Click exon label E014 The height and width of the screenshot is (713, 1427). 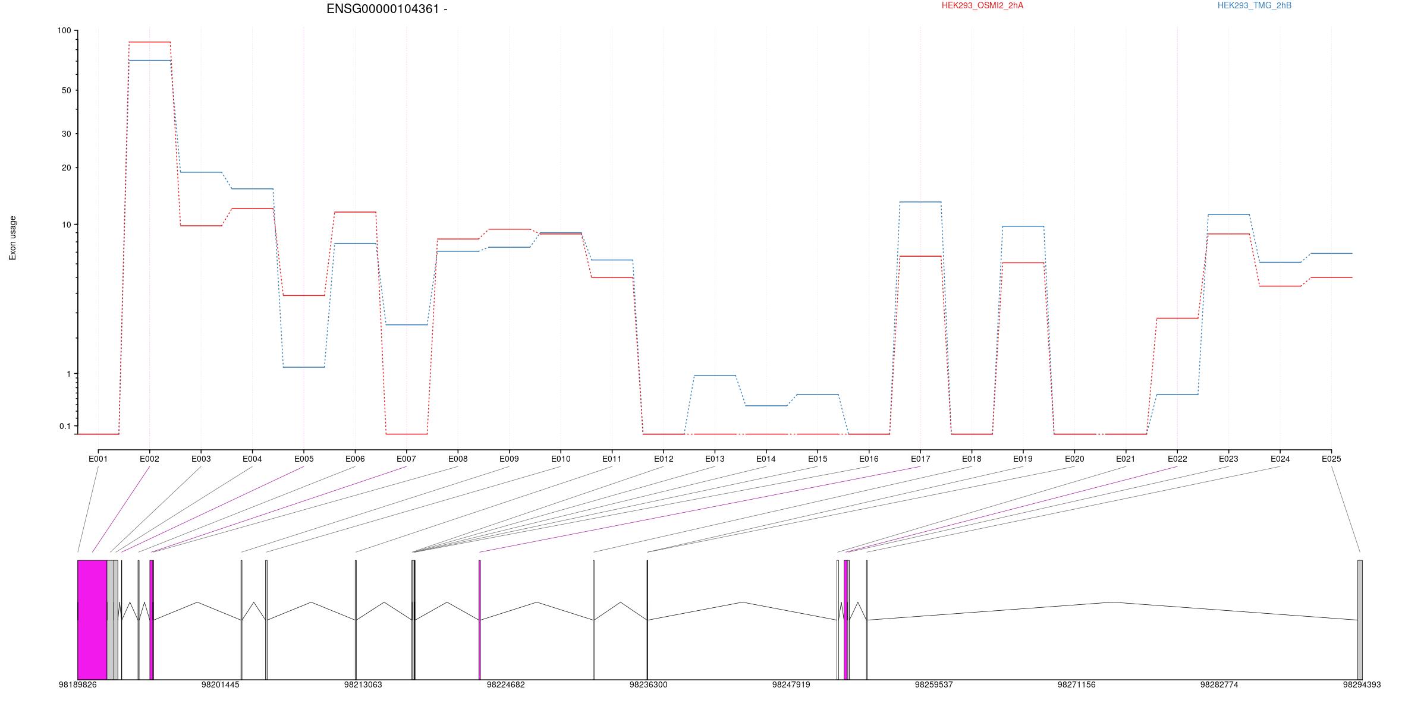point(766,459)
